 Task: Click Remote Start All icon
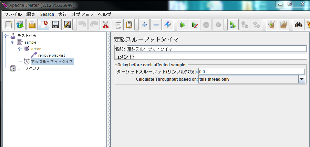point(233,25)
